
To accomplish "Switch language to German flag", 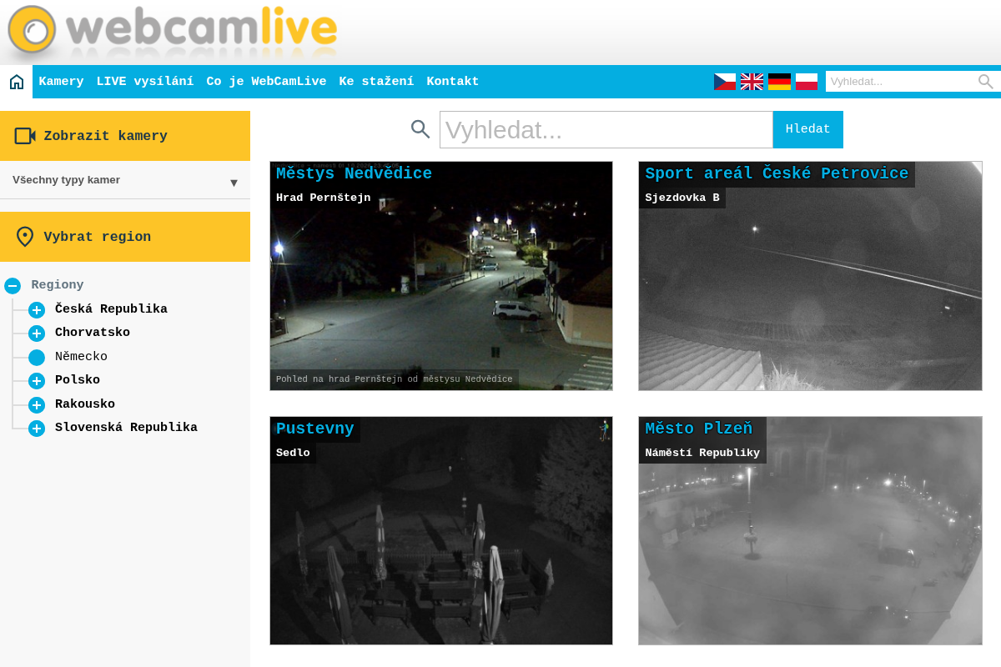I will pos(779,82).
